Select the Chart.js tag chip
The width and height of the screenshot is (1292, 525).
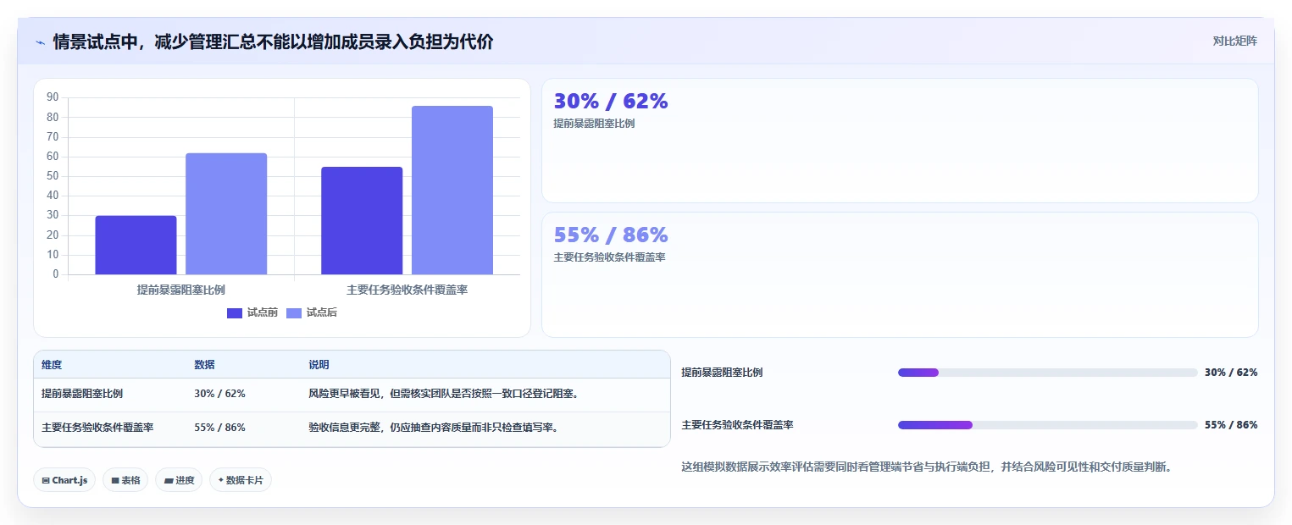coord(64,480)
